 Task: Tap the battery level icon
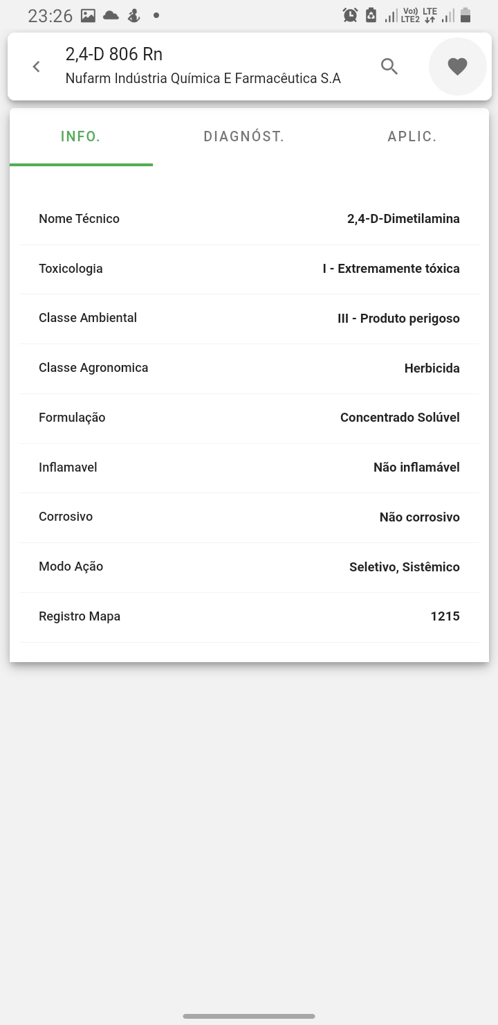pos(465,15)
